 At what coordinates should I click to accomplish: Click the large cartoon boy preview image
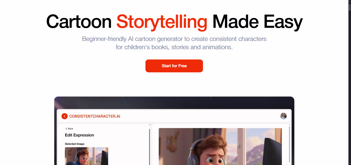tap(220, 146)
